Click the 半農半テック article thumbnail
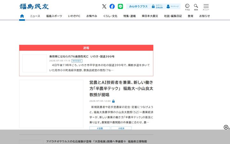The height and width of the screenshot is (144, 230). click(51, 104)
